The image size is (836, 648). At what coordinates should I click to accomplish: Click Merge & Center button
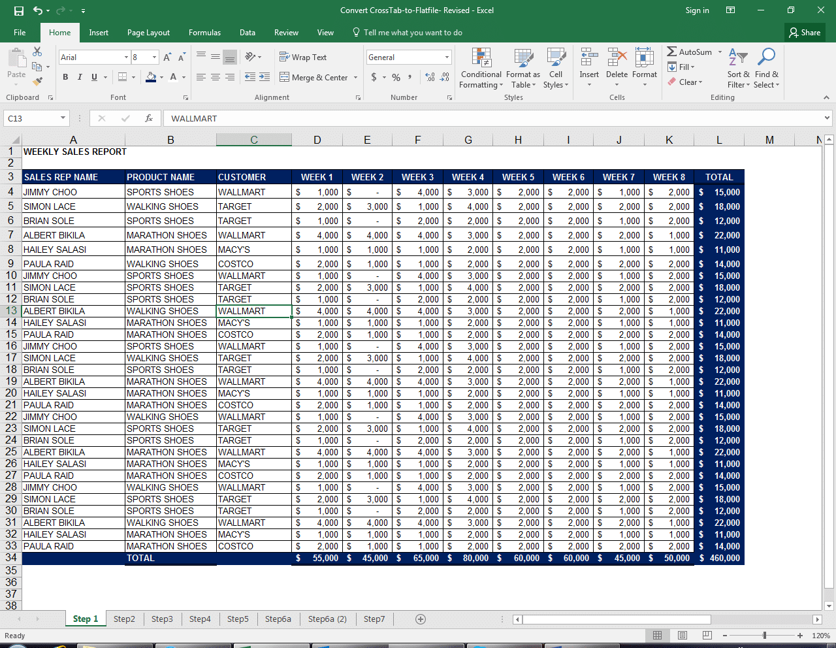[x=314, y=77]
